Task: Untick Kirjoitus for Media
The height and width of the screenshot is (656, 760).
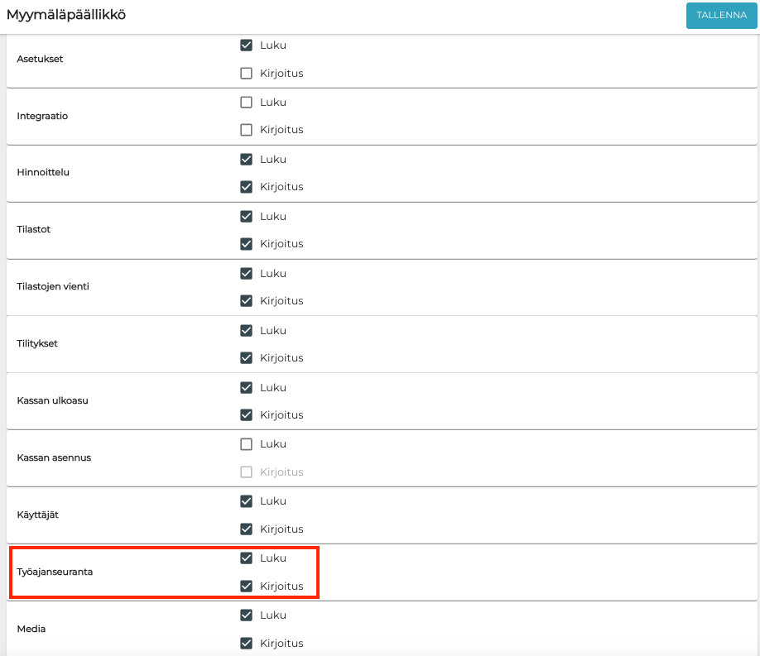Action: (246, 644)
